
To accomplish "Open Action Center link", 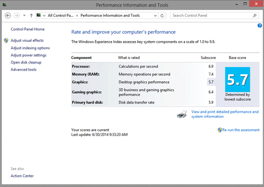I will click(x=22, y=176).
